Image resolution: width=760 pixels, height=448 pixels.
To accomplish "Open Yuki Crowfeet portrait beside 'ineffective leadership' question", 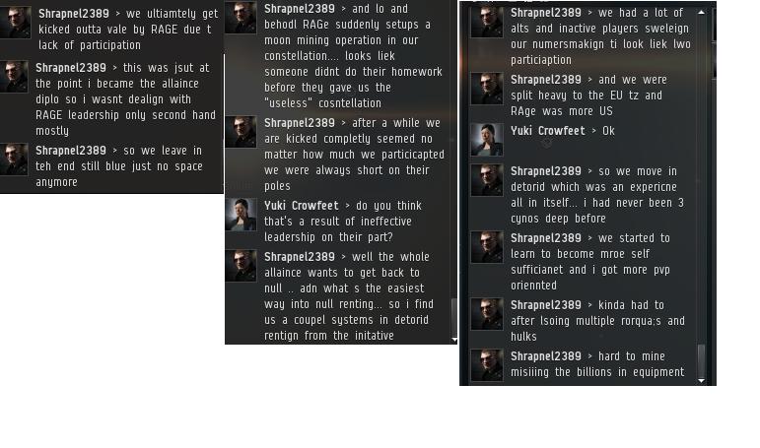I will pos(241,215).
